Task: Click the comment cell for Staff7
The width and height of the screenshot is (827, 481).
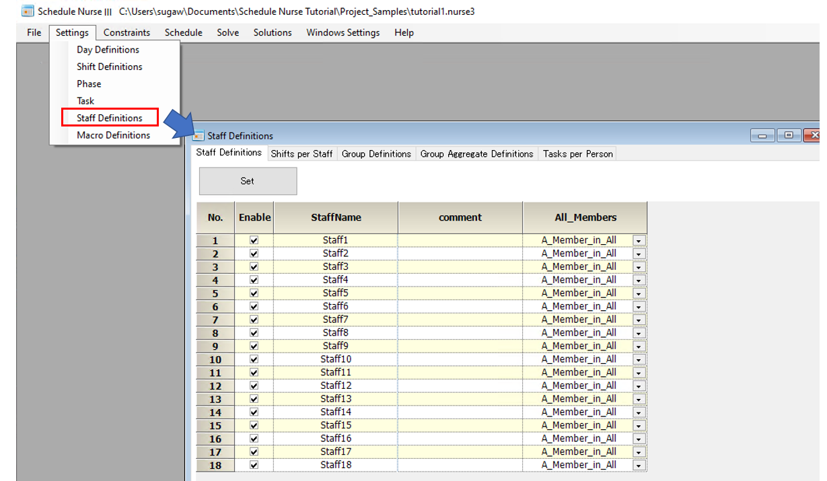Action: click(460, 320)
